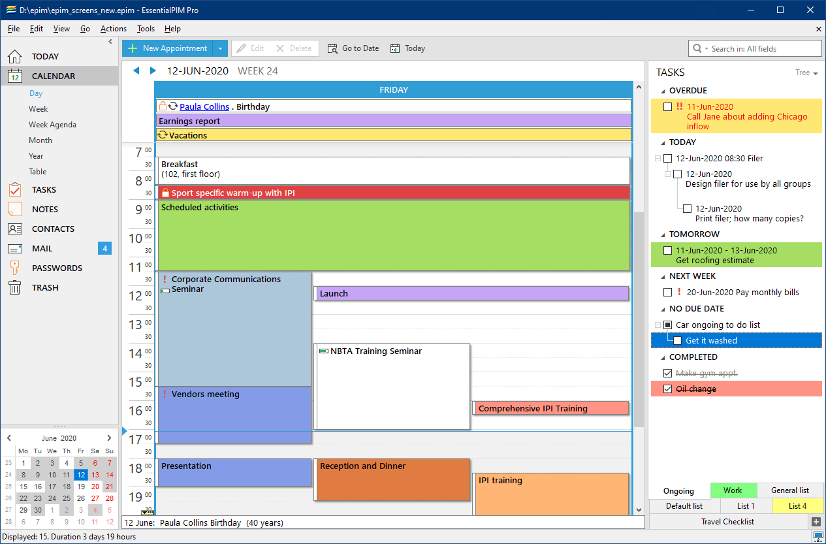Add a new task list with the plus icon
The image size is (826, 544).
coord(816,522)
